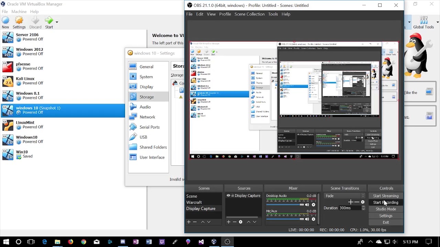Open transition properties gear in Scene Transitions
This screenshot has width=440, height=247.
363,202
